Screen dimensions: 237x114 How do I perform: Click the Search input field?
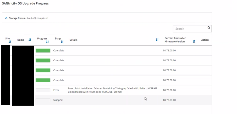pos(189,29)
